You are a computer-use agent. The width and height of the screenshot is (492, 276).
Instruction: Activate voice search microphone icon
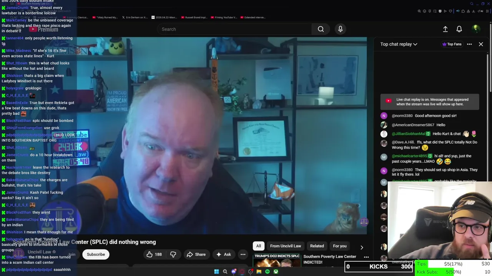click(340, 29)
